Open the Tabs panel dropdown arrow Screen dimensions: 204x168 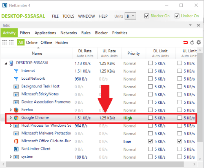tap(190, 25)
